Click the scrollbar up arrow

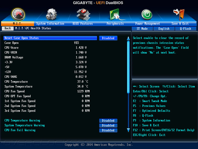pyautogui.click(x=128, y=38)
